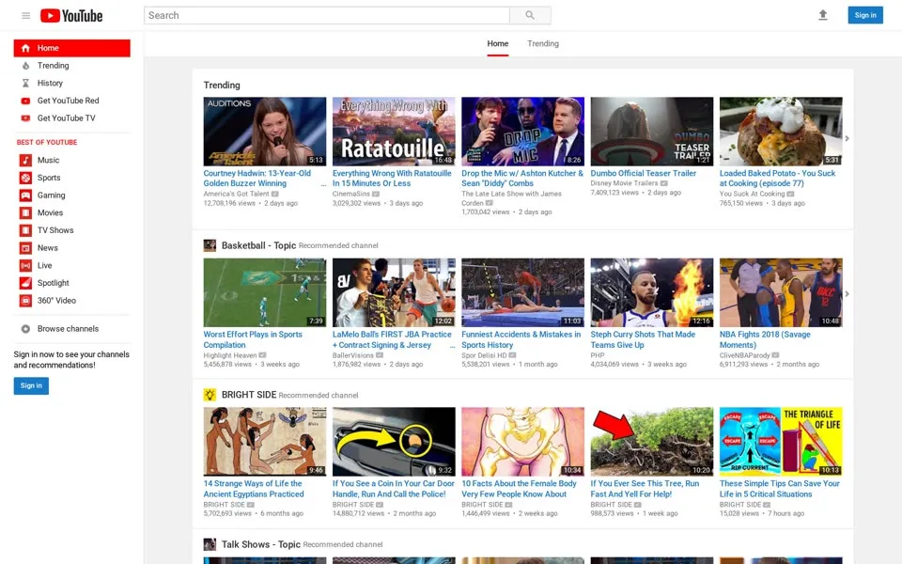Open the Loaded Baked Potato thumbnail
902x564 pixels.
click(781, 132)
